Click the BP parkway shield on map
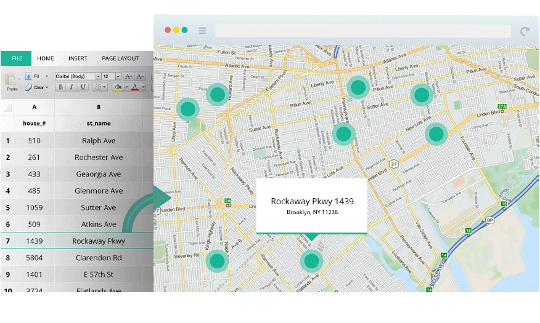This screenshot has height=323, width=540. 489,220
